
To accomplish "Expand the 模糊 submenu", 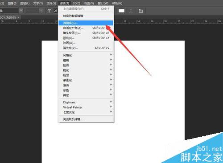I will pos(86,60).
